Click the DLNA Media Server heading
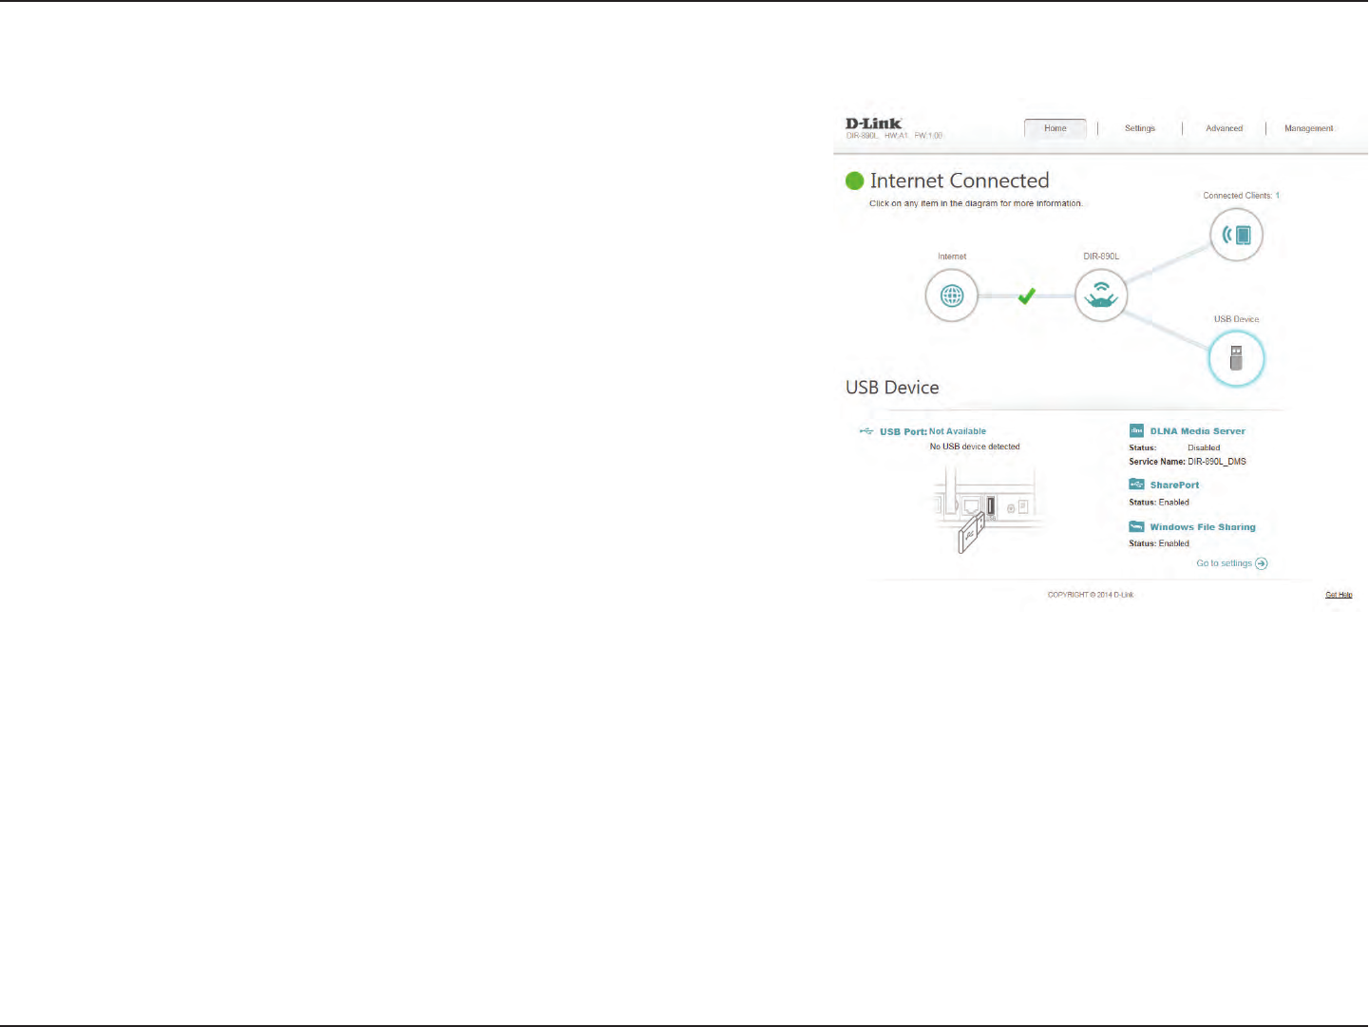The width and height of the screenshot is (1369, 1027). click(1197, 431)
